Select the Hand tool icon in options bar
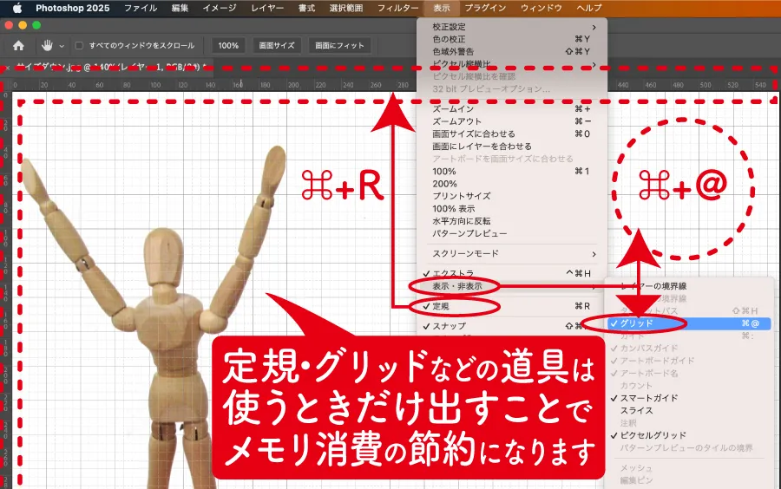This screenshot has height=489, width=781. (46, 45)
